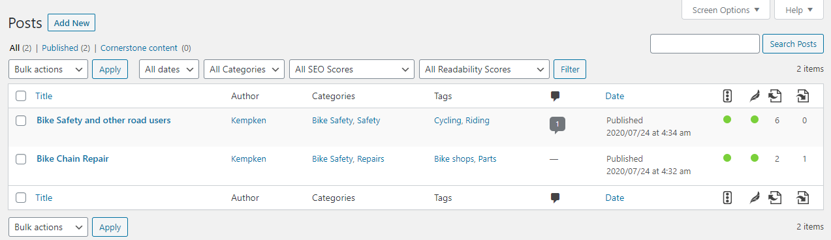
Task: Click the comments bubble icon in header
Action: click(555, 96)
